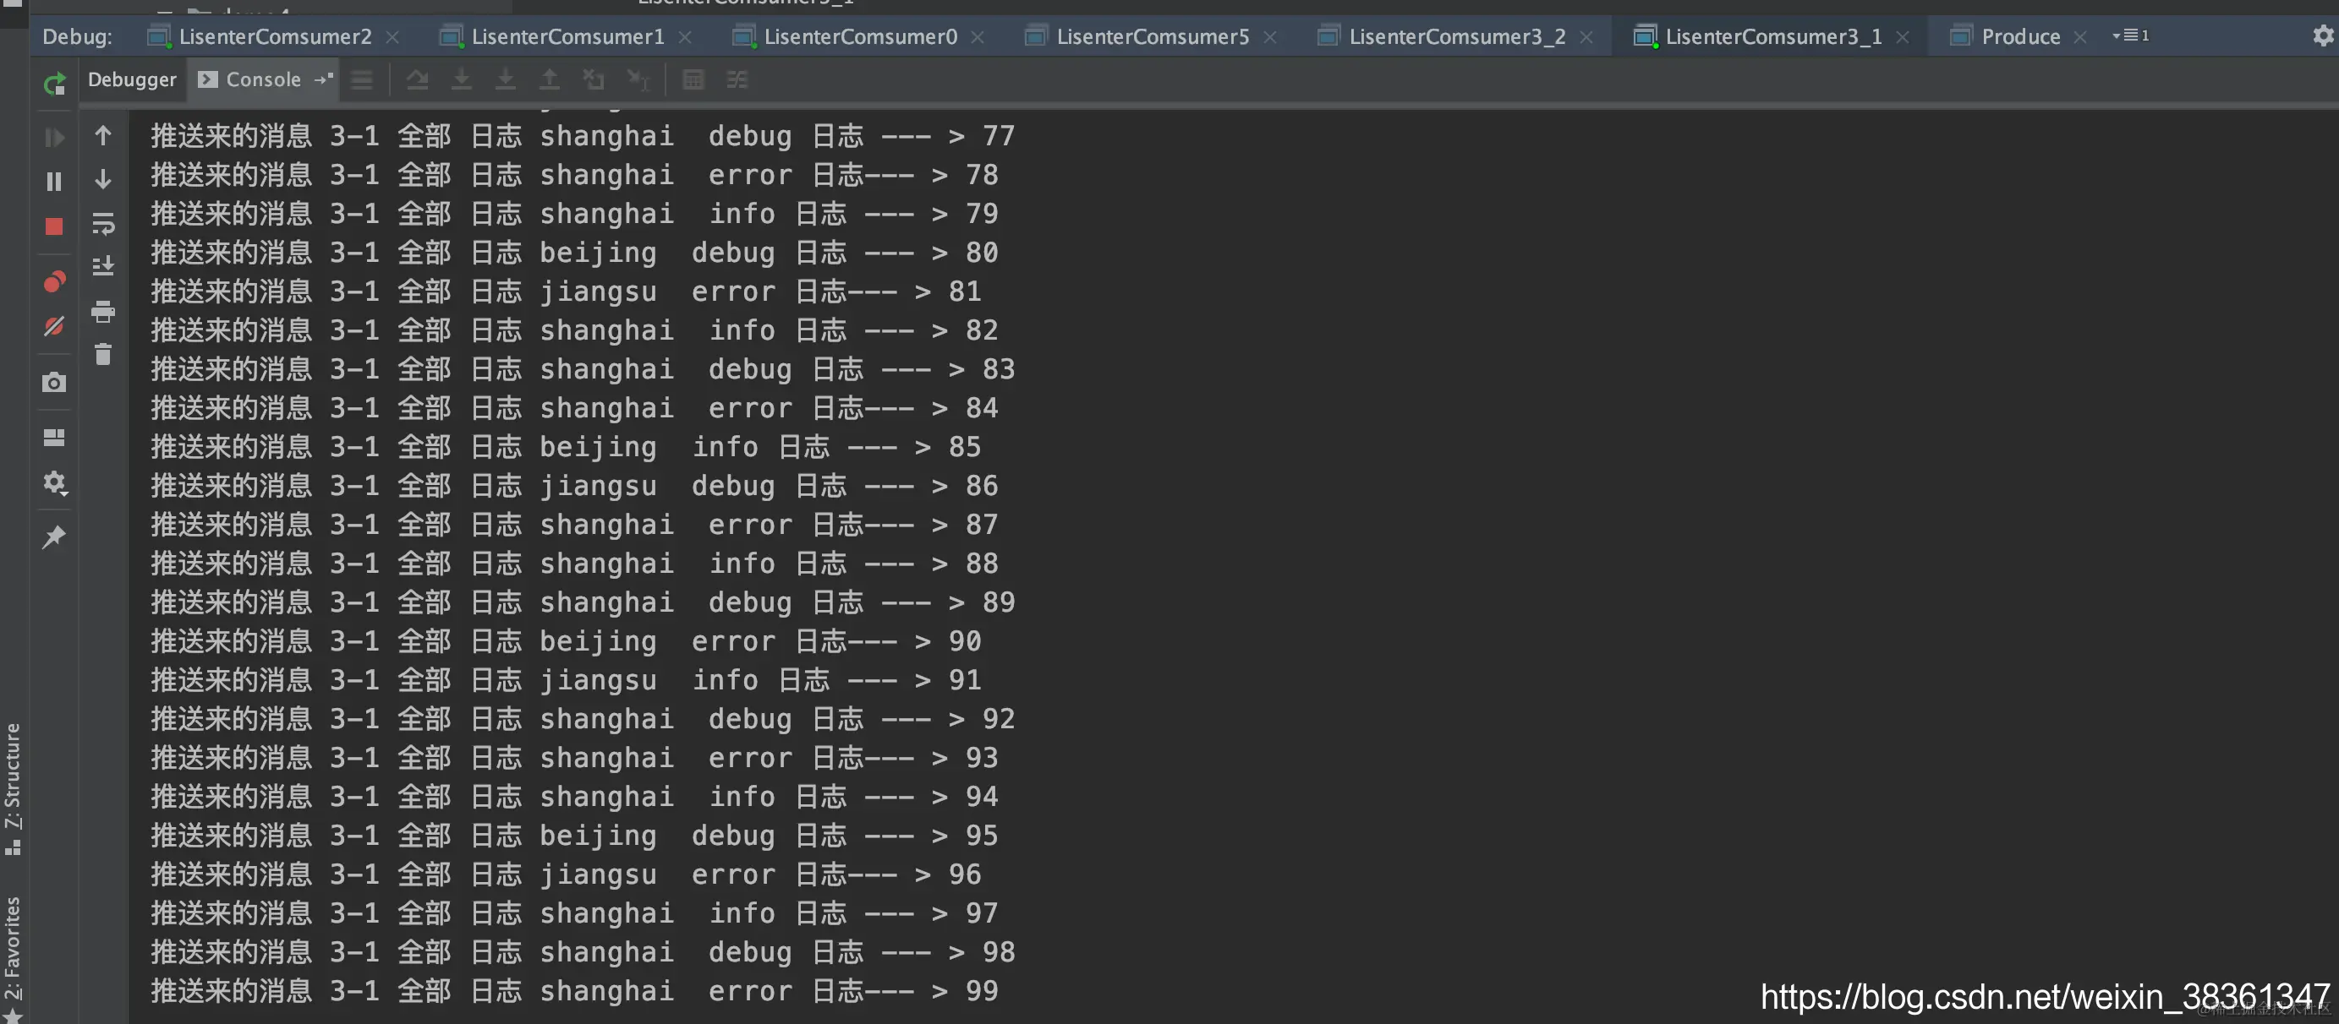The height and width of the screenshot is (1024, 2339).
Task: Switch to LisenterComsumer5 debug tab
Action: [1152, 37]
